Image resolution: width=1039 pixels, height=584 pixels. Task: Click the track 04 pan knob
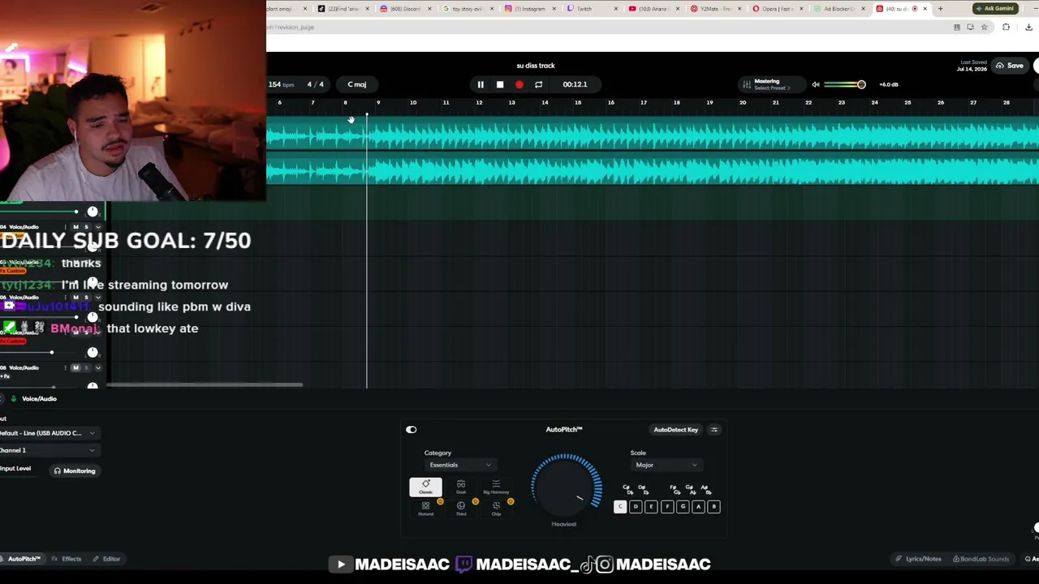tap(93, 247)
